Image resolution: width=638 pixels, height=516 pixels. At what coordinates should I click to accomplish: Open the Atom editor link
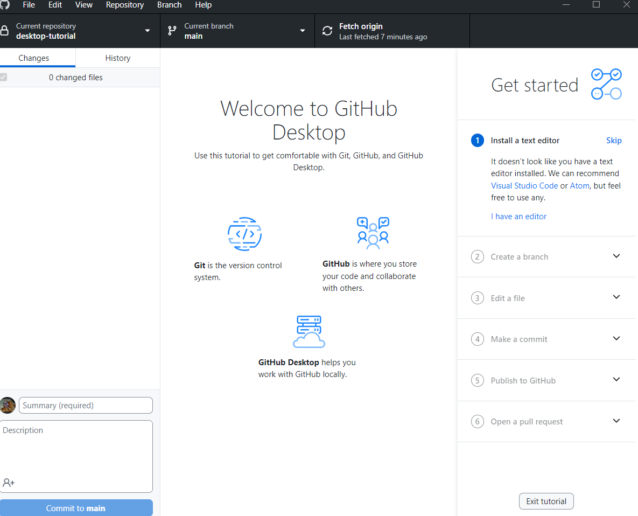coord(579,186)
